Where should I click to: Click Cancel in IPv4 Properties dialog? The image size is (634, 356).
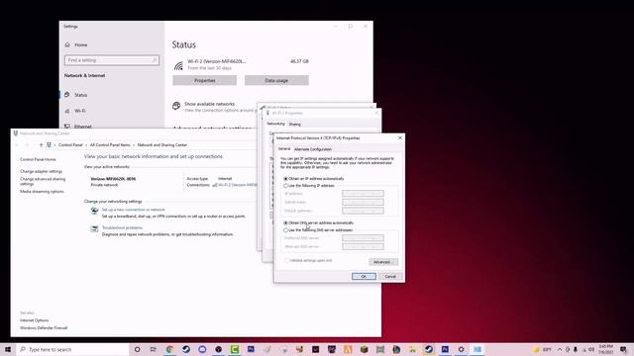pos(390,277)
